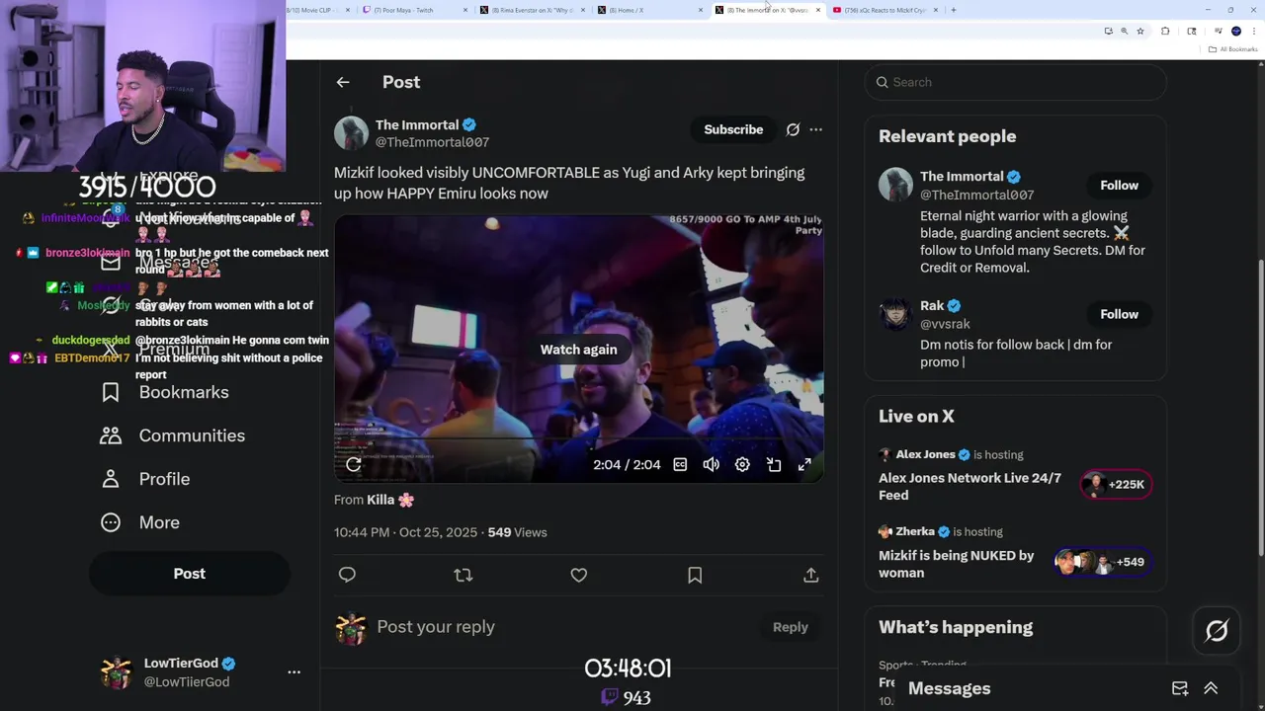Click the replay icon in video controls
This screenshot has height=711, width=1265.
pos(354,464)
